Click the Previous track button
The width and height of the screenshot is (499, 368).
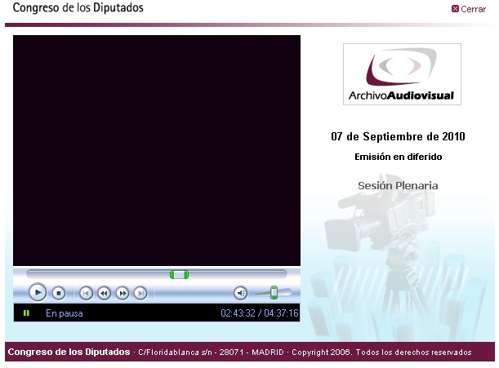click(x=86, y=293)
